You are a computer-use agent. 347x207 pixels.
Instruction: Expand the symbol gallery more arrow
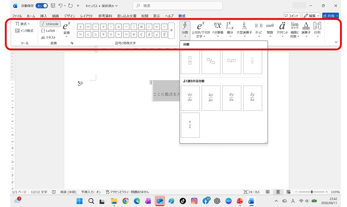[x=171, y=30]
